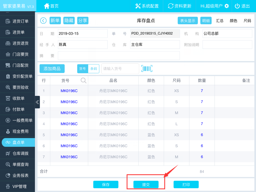The width and height of the screenshot is (256, 192).
Task: Click 添加商品 button
Action: (52, 69)
